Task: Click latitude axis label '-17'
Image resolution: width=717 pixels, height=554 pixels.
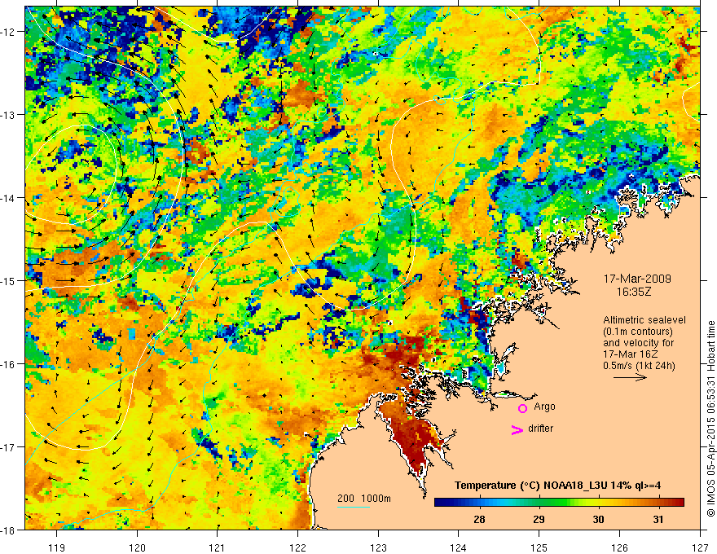Action: point(8,447)
